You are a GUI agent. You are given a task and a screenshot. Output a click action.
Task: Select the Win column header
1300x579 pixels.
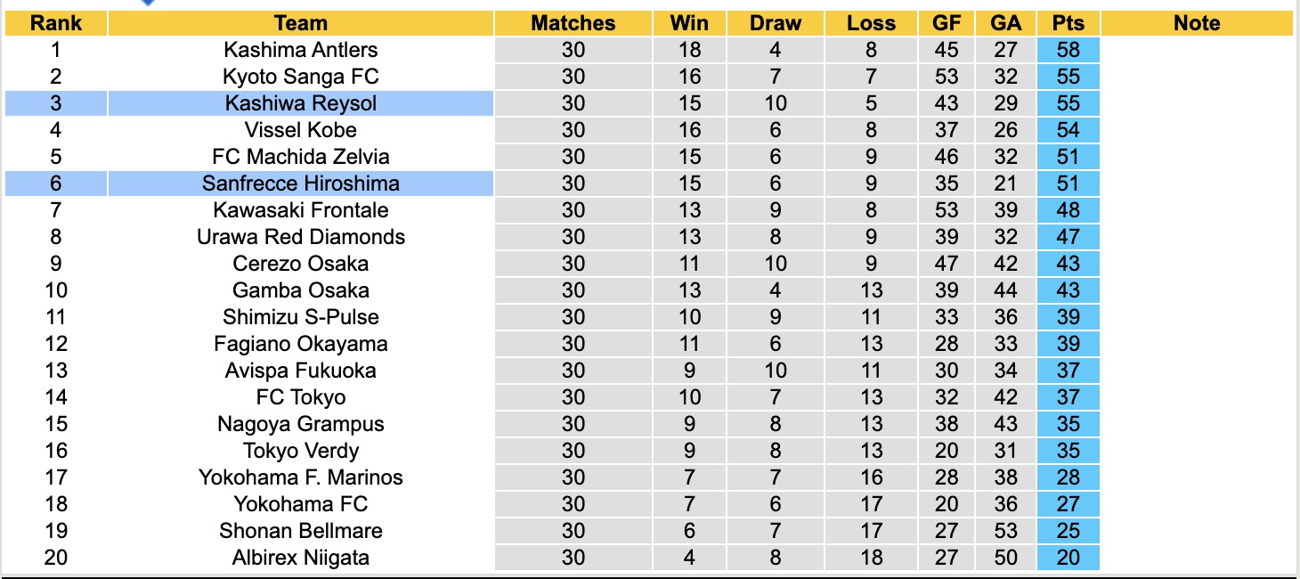click(x=689, y=23)
